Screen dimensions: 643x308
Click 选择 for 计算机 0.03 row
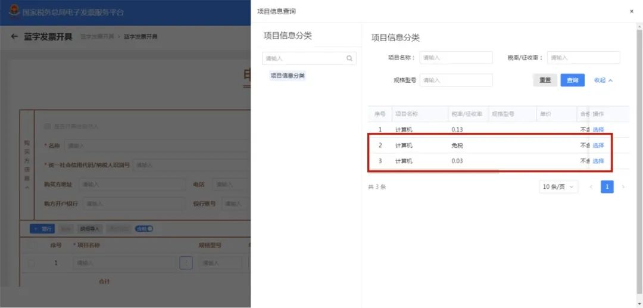point(598,161)
